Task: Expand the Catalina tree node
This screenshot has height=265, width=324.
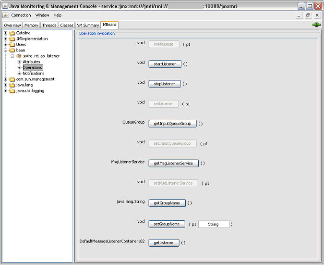Action: pyautogui.click(x=6, y=33)
